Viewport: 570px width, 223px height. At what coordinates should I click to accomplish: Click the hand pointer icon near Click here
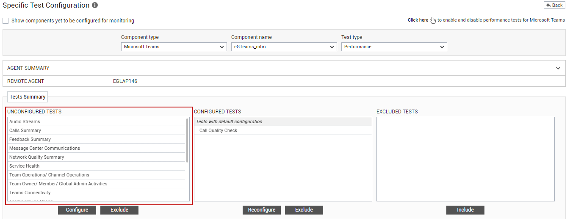tap(433, 20)
